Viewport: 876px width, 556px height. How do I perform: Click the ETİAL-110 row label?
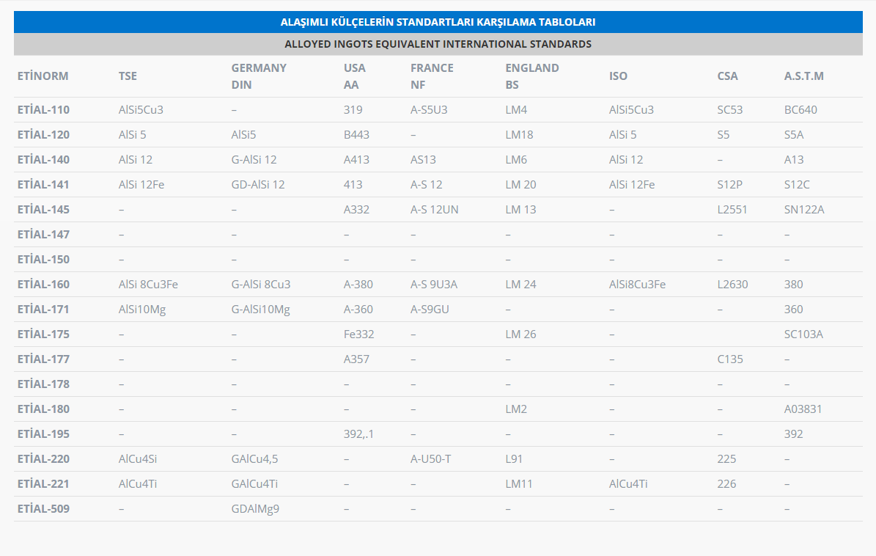[43, 110]
